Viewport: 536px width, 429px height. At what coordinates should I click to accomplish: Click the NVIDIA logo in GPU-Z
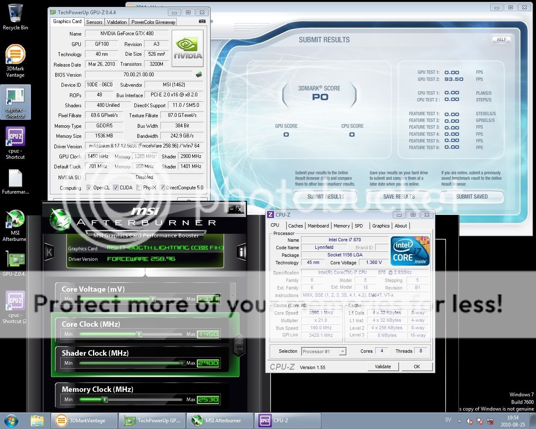point(188,49)
